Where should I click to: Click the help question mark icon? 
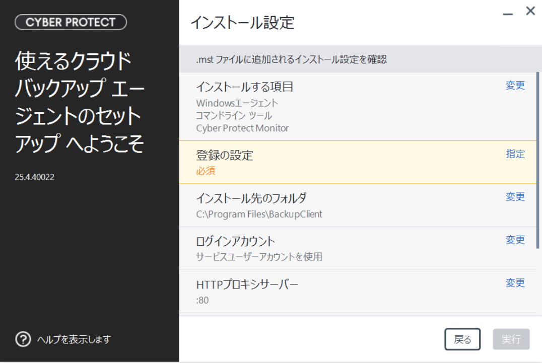click(x=23, y=339)
